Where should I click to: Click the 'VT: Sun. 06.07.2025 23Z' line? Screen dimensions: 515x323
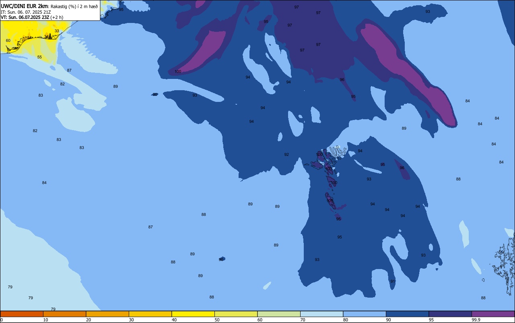(x=25, y=17)
